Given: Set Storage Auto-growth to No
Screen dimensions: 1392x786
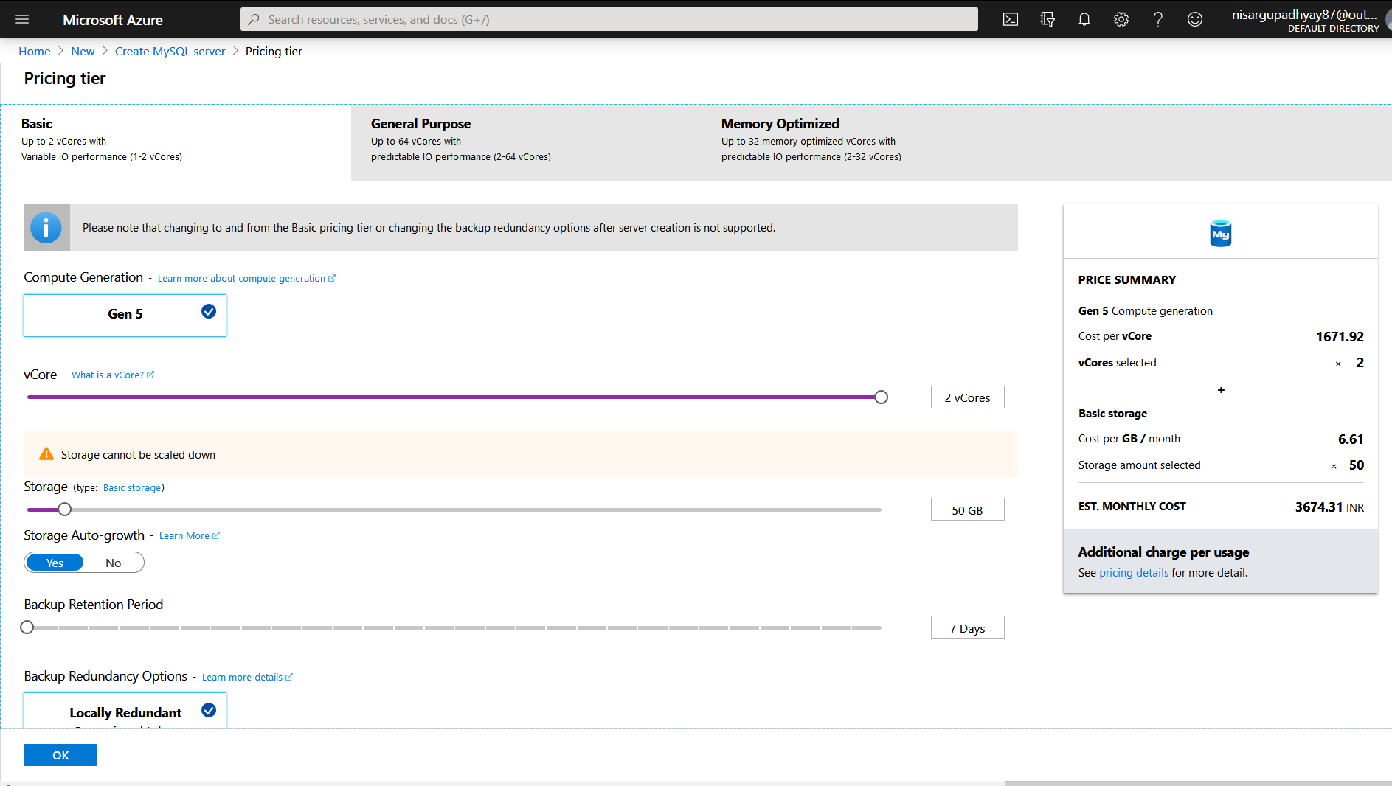Looking at the screenshot, I should click(x=113, y=563).
